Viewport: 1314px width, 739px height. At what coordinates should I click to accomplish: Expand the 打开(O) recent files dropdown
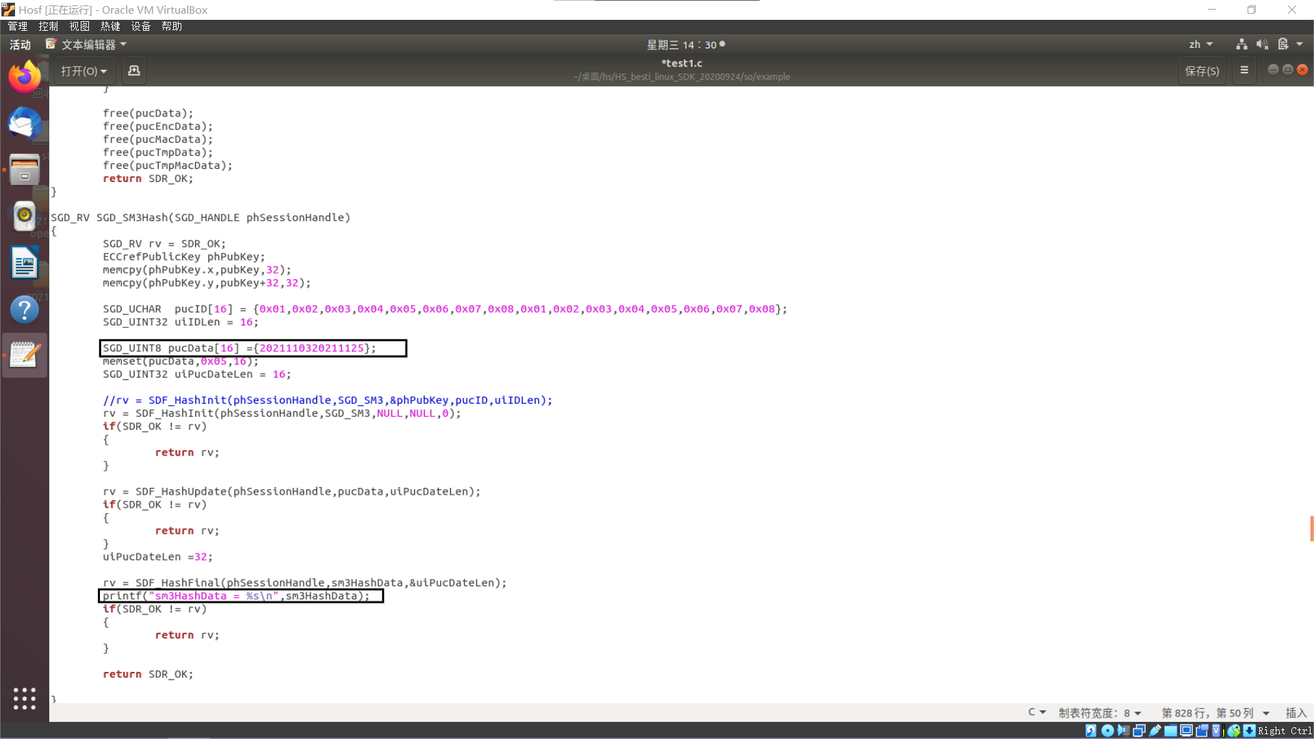click(83, 71)
